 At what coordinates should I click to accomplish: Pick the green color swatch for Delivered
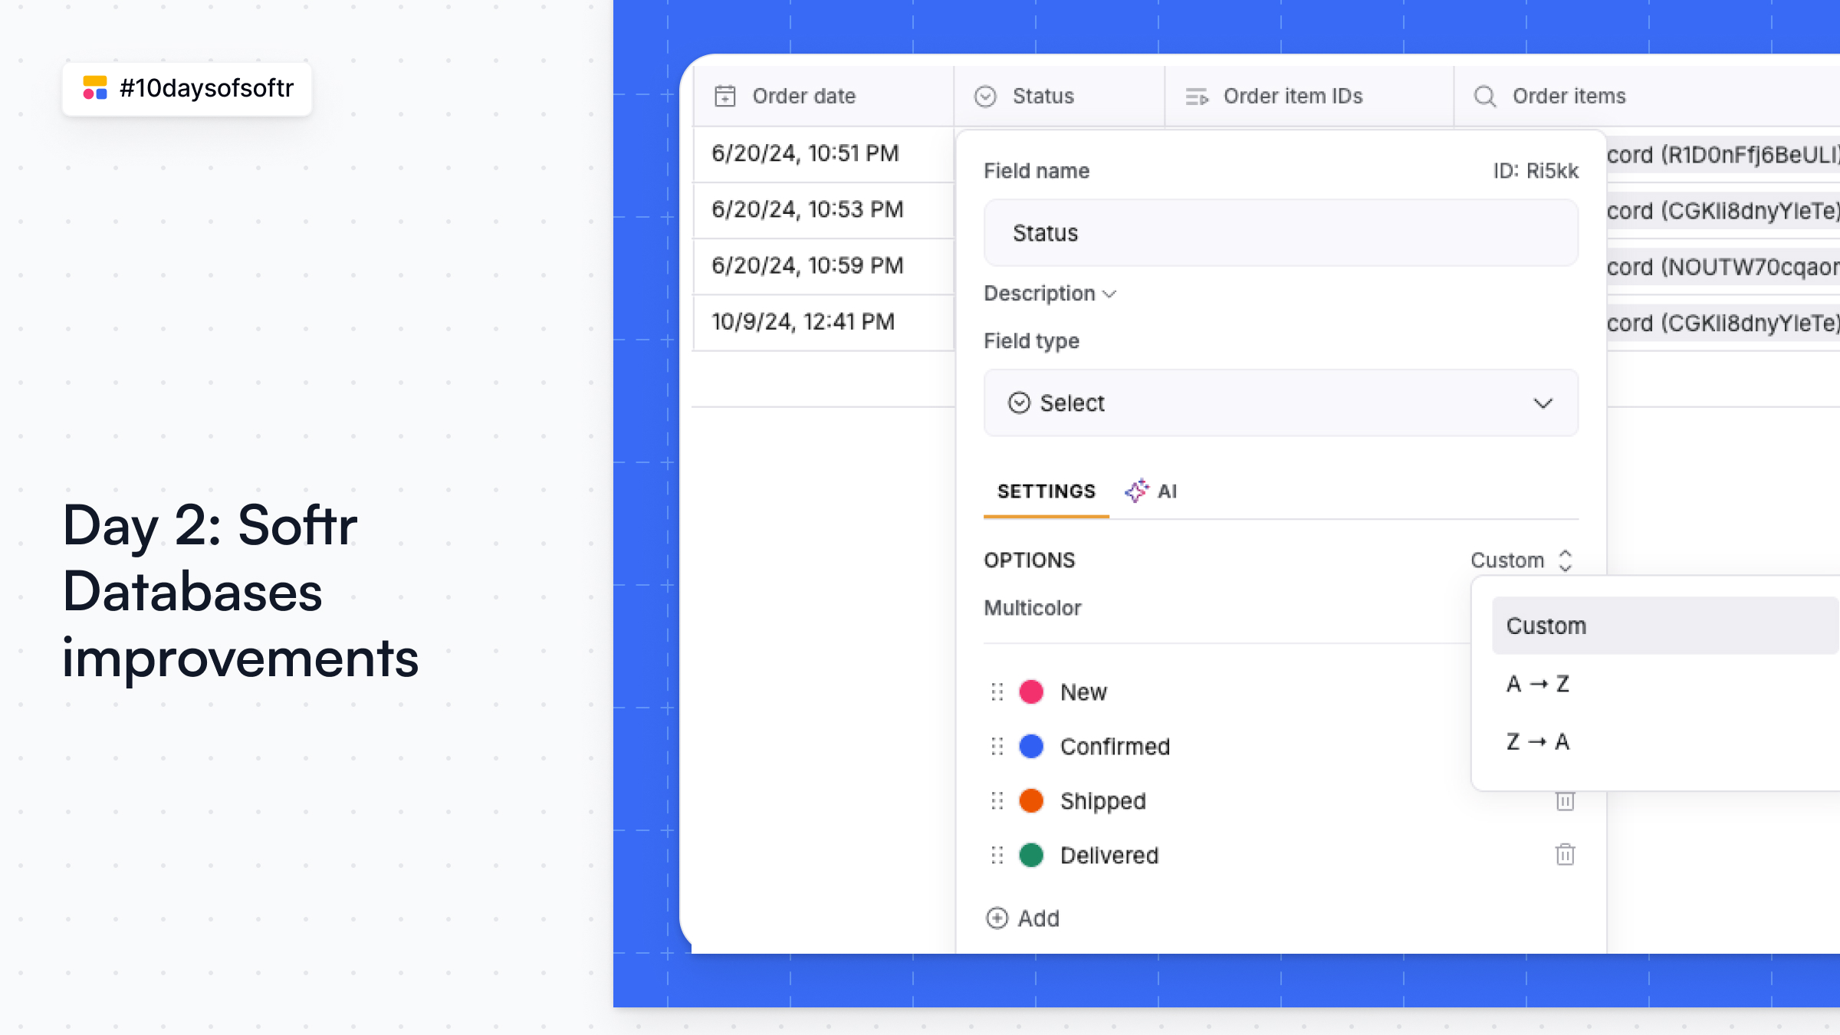coord(1031,856)
